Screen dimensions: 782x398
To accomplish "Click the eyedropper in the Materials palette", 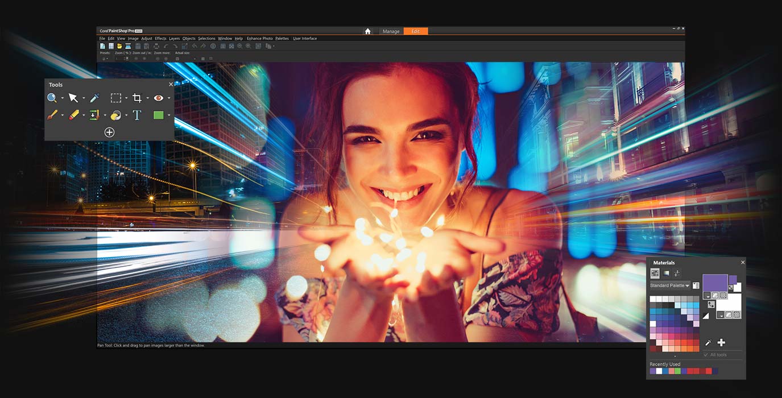I will [709, 342].
